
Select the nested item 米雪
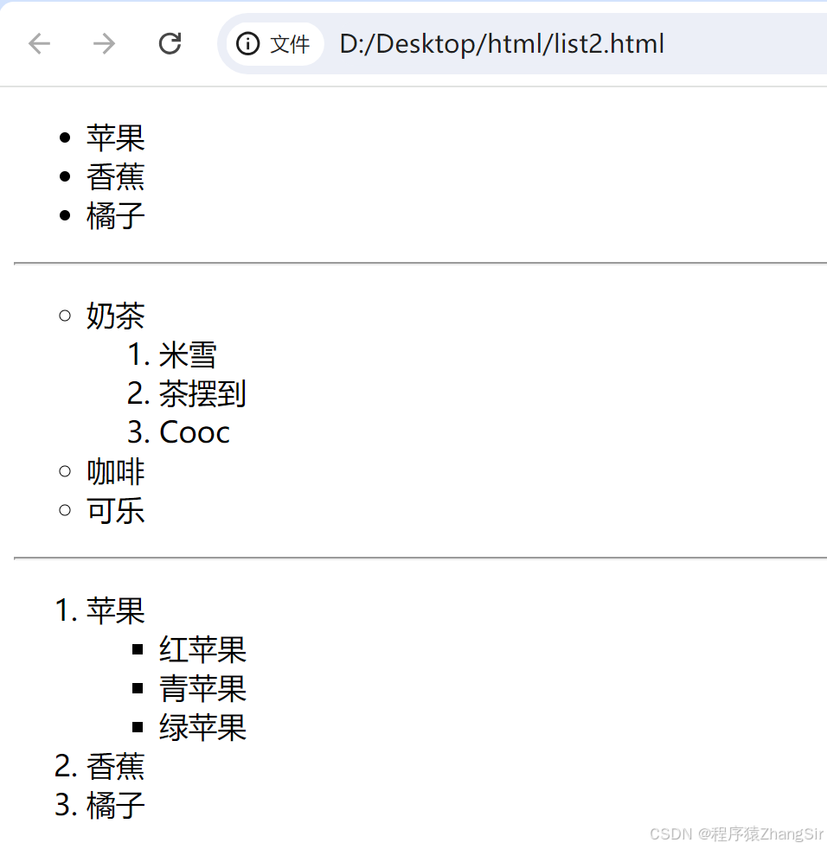pyautogui.click(x=188, y=354)
